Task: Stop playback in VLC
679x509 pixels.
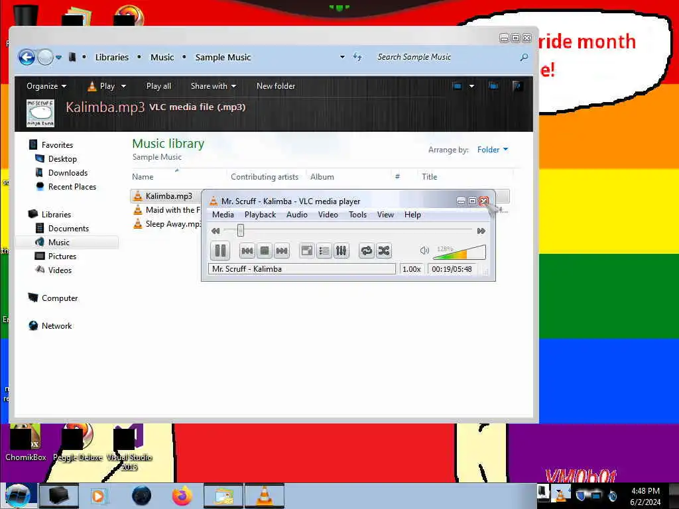Action: tap(264, 251)
